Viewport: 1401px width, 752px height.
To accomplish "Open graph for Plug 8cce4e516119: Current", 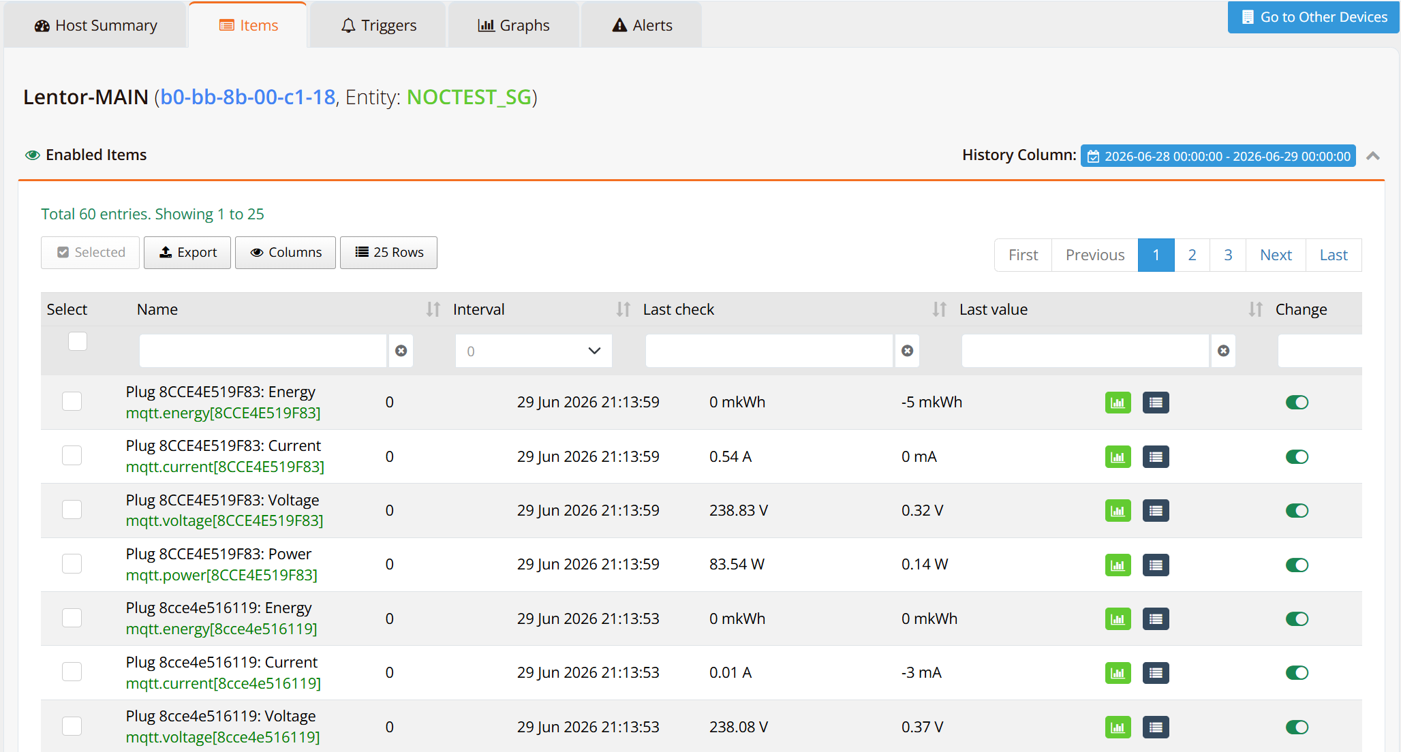I will (1118, 673).
